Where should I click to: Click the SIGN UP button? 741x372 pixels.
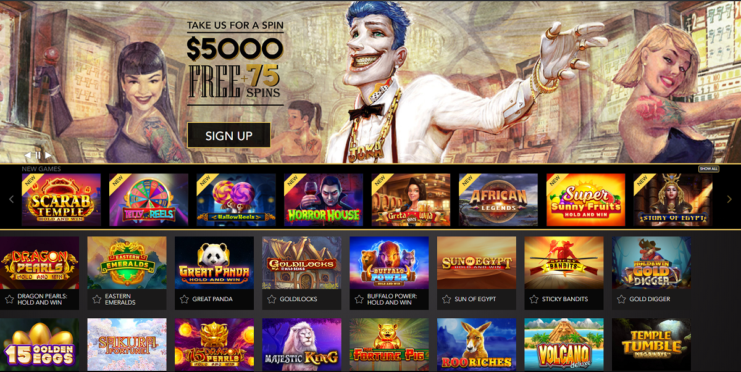pyautogui.click(x=229, y=136)
